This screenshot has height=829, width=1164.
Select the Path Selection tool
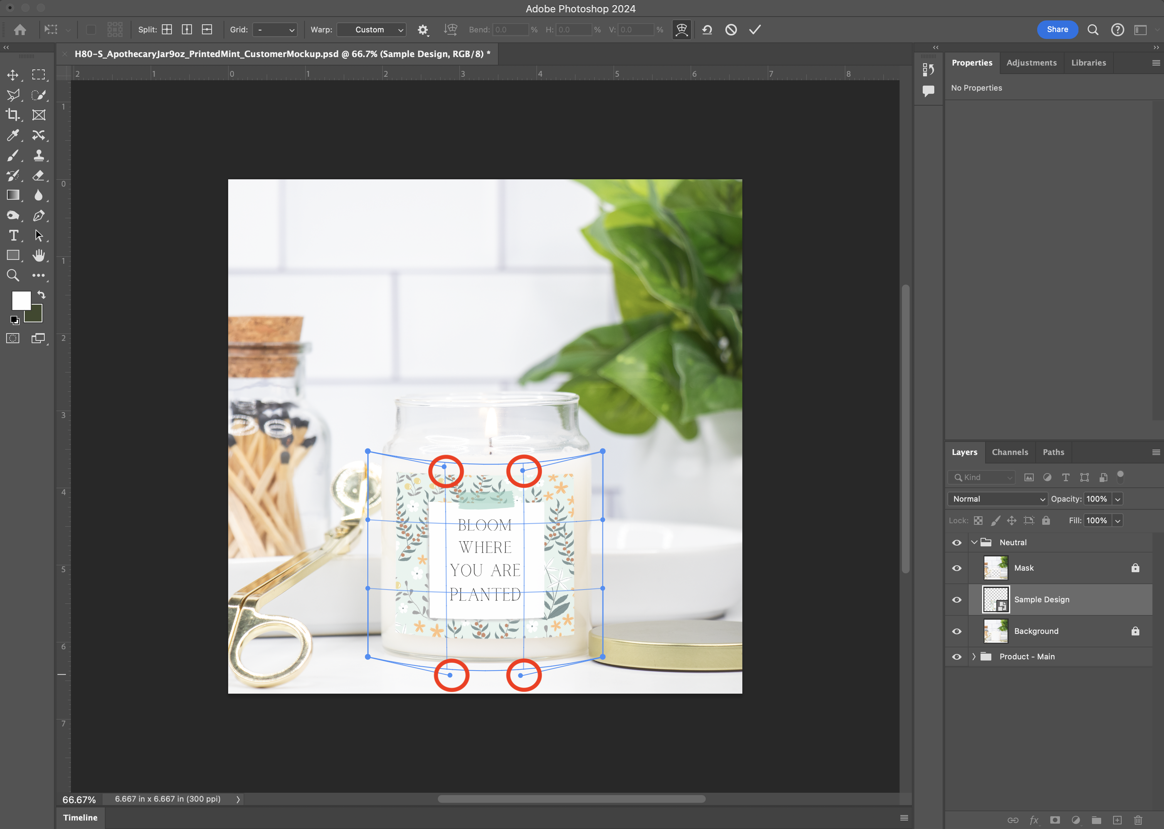pyautogui.click(x=39, y=235)
